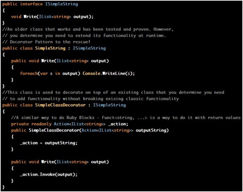
Task: Place cursor on Write method in interface
Action: click(x=30, y=16)
